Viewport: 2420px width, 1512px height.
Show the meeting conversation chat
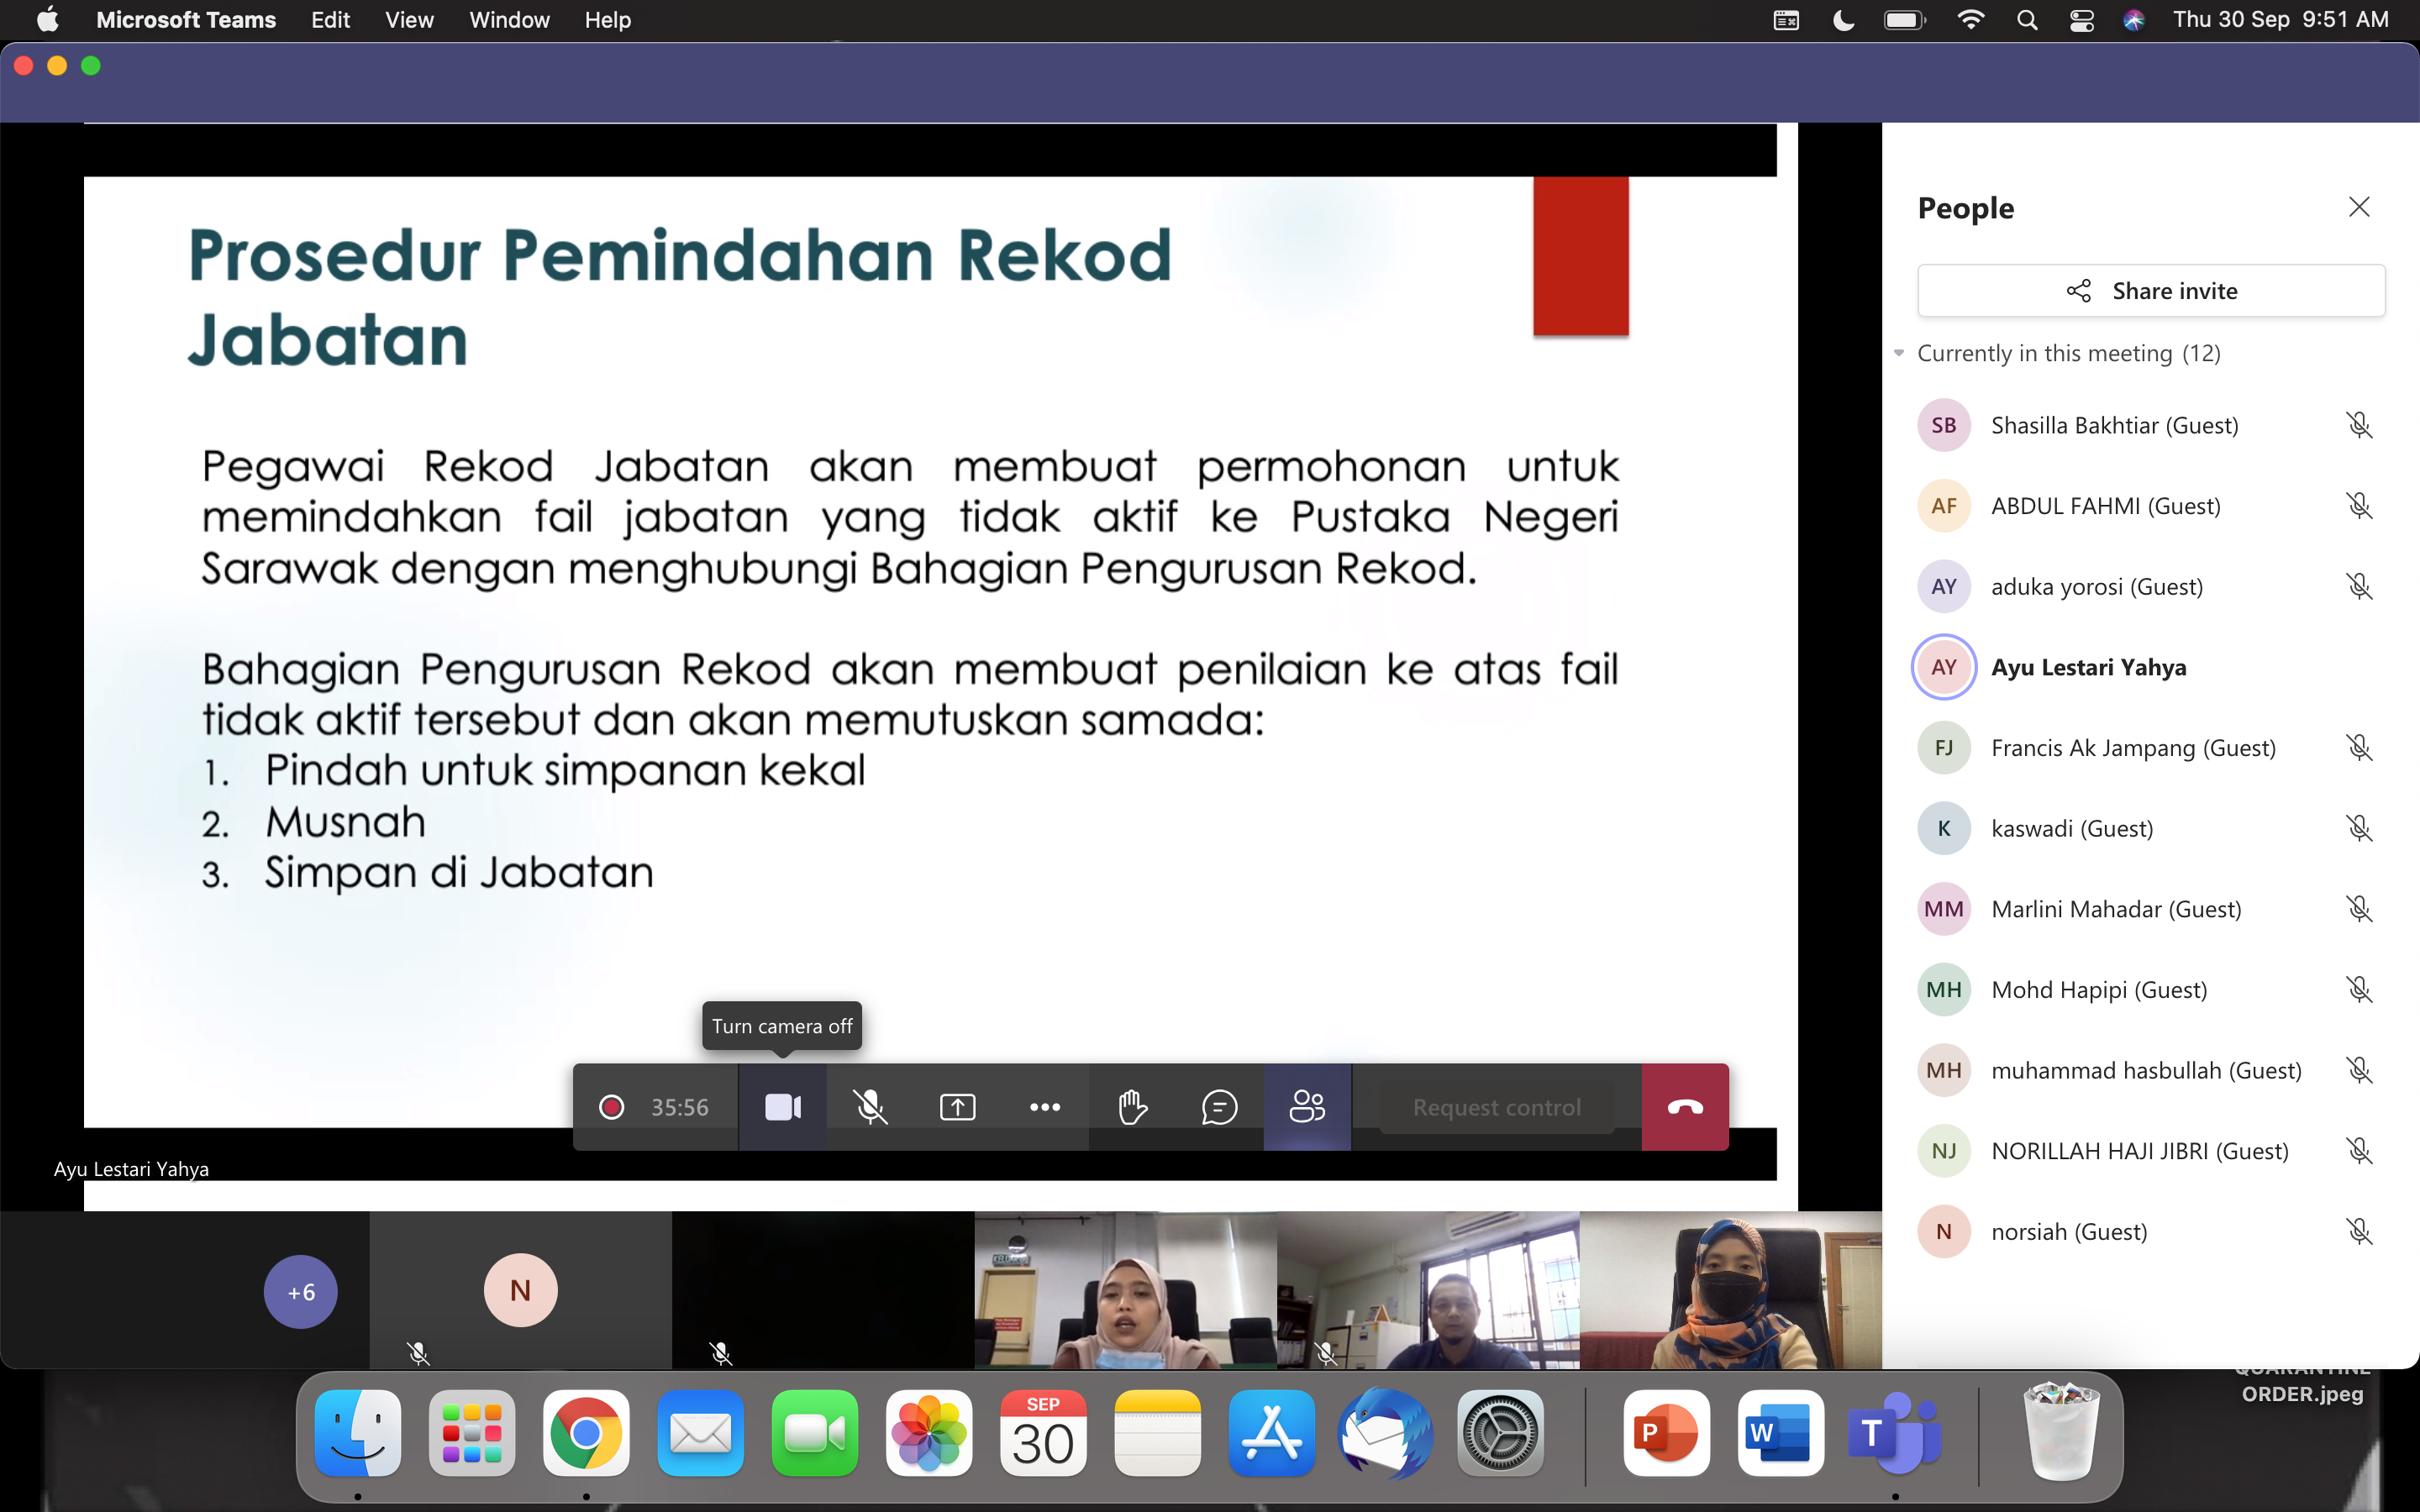tap(1219, 1107)
